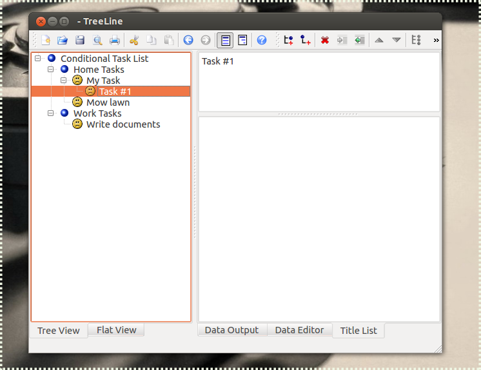This screenshot has width=481, height=370.
Task: Select the My Task tree item
Action: tap(103, 81)
